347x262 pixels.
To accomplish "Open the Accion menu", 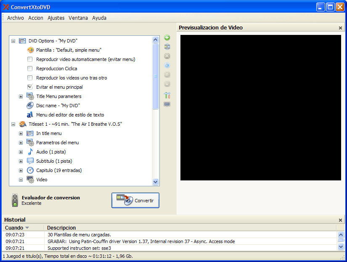I will click(x=36, y=18).
